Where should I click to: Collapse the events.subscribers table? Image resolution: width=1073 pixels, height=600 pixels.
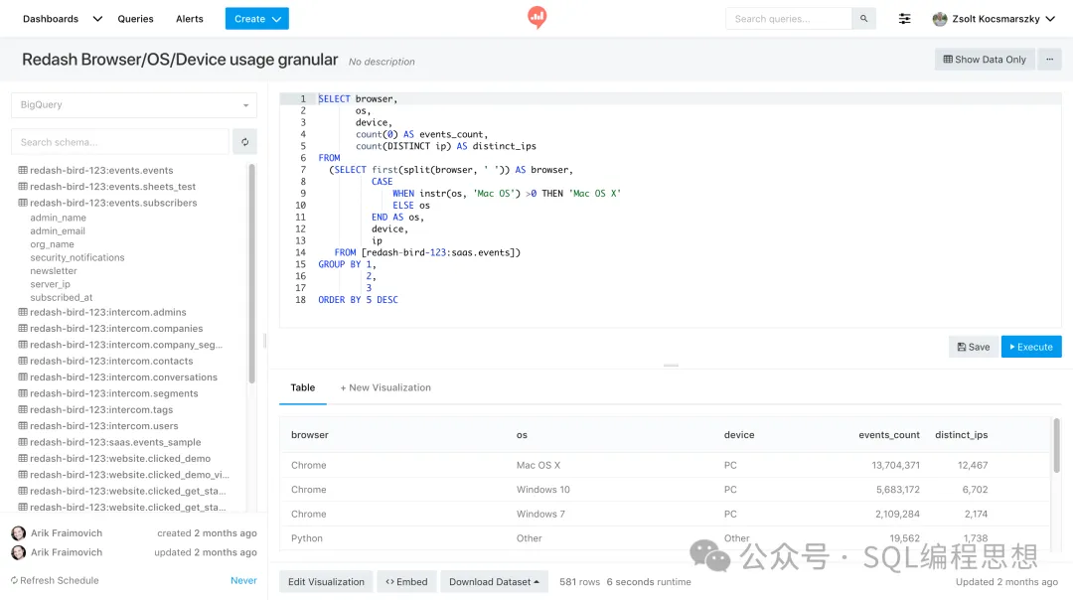[x=107, y=203]
